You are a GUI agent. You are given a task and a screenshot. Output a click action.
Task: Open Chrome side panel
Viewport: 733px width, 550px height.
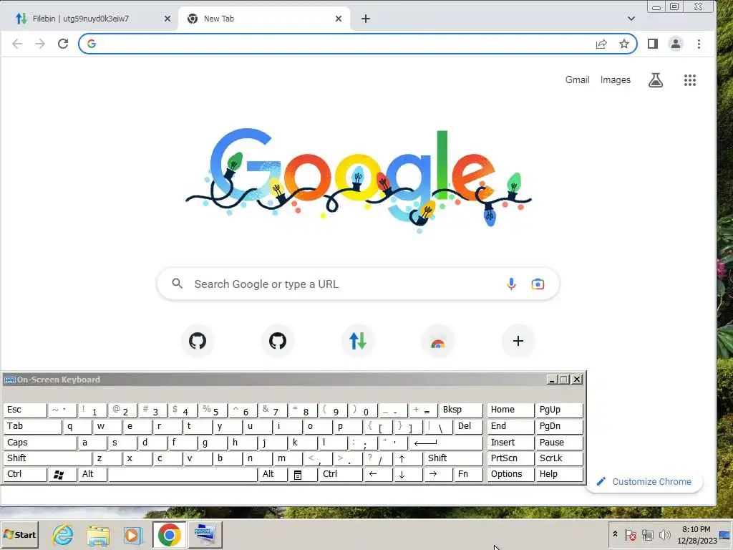(653, 44)
